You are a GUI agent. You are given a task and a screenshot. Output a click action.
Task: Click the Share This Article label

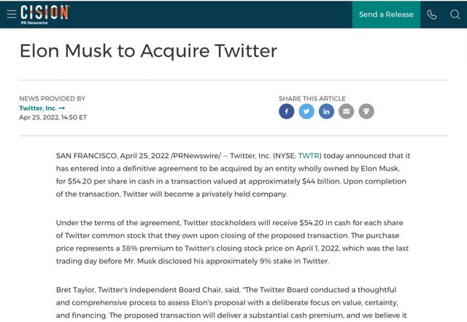312,98
